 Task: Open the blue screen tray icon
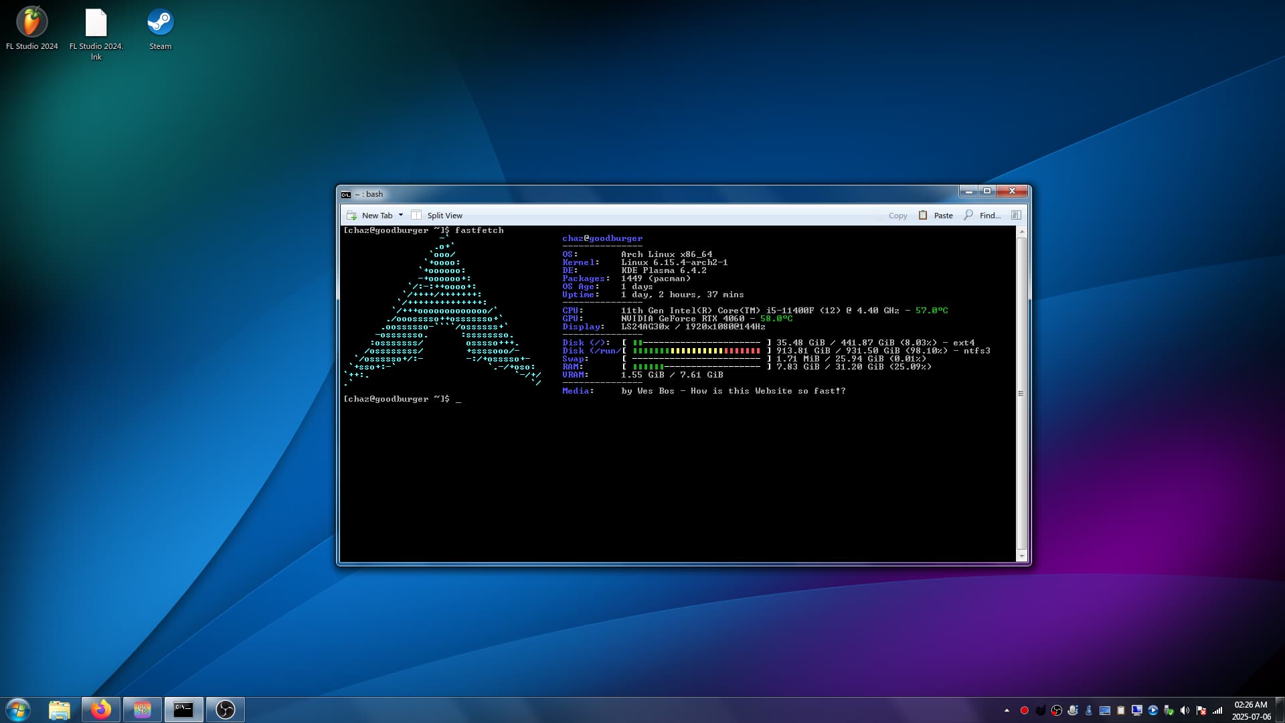1105,710
